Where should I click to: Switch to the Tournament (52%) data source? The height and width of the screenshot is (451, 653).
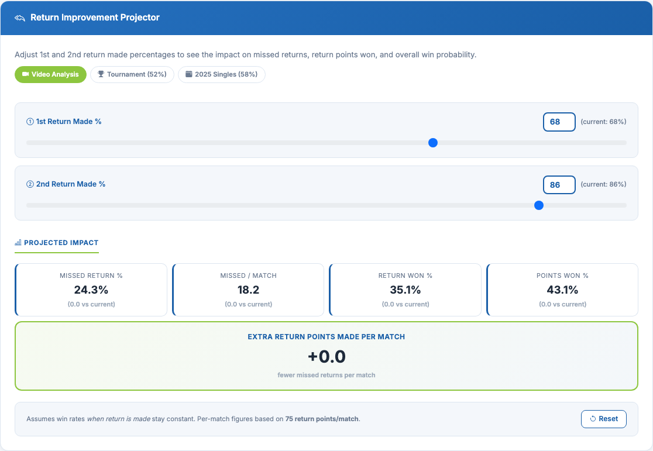point(132,74)
